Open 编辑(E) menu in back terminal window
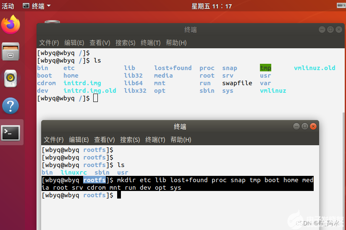The width and height of the screenshot is (346, 230). point(74,42)
